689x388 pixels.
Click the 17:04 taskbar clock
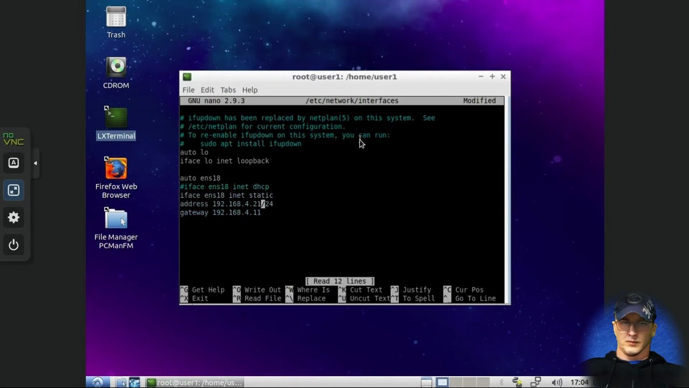coord(580,382)
